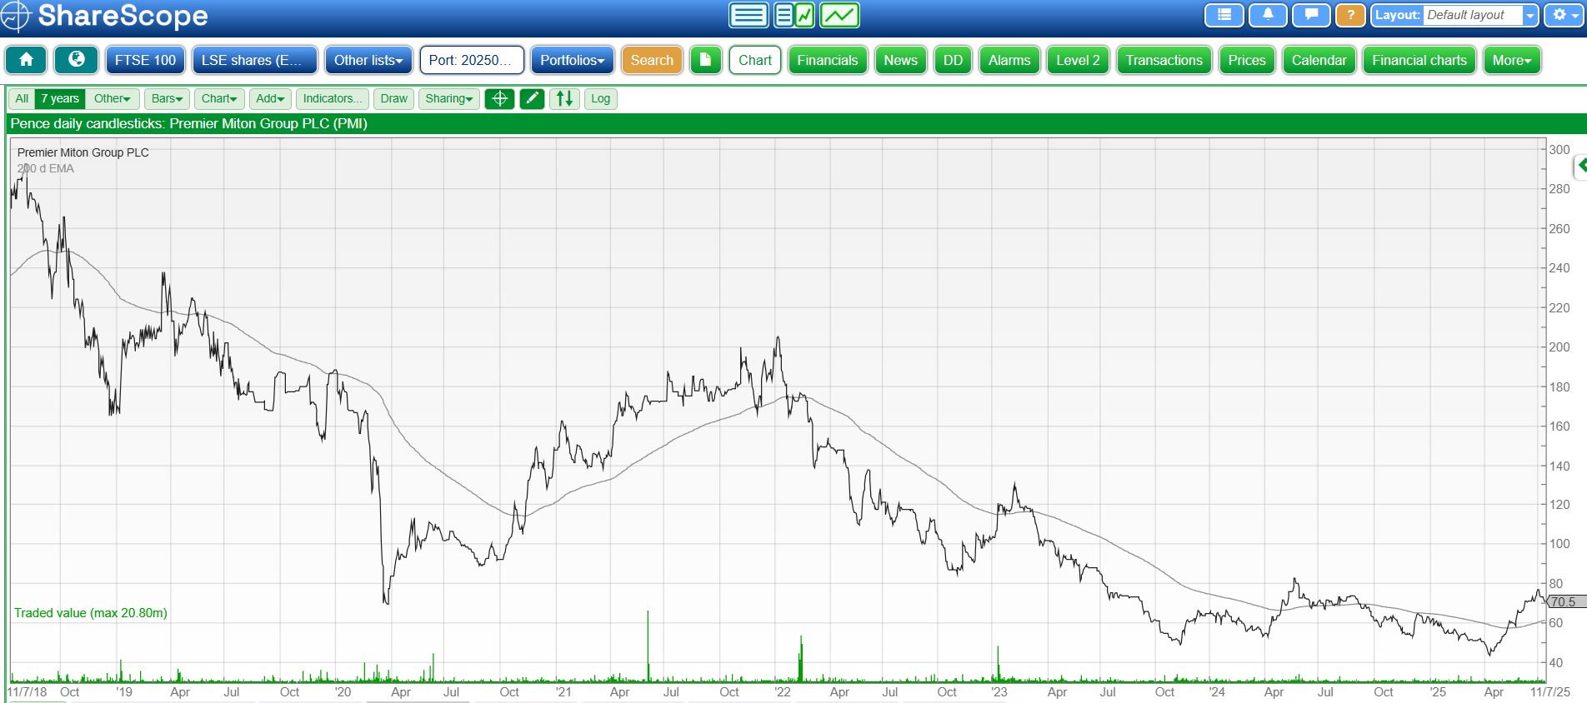
Task: Toggle the crosshair cursor tool
Action: pos(499,98)
